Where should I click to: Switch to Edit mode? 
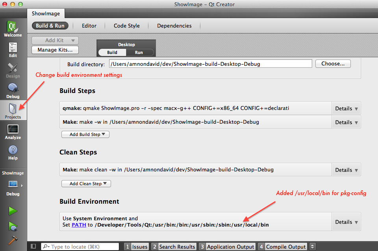[13, 50]
